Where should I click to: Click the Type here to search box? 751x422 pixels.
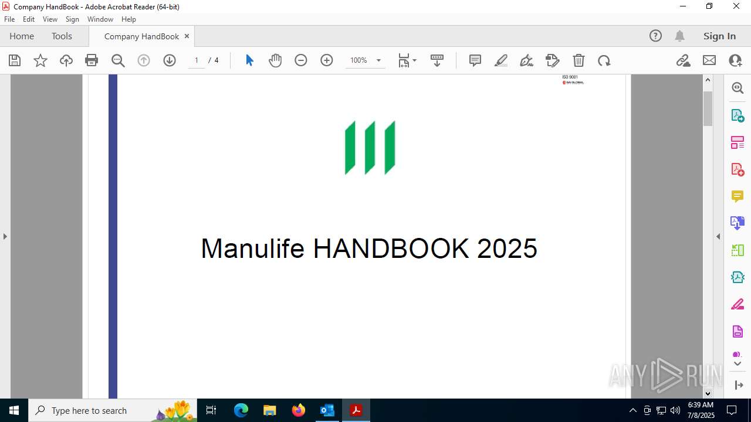pyautogui.click(x=113, y=410)
